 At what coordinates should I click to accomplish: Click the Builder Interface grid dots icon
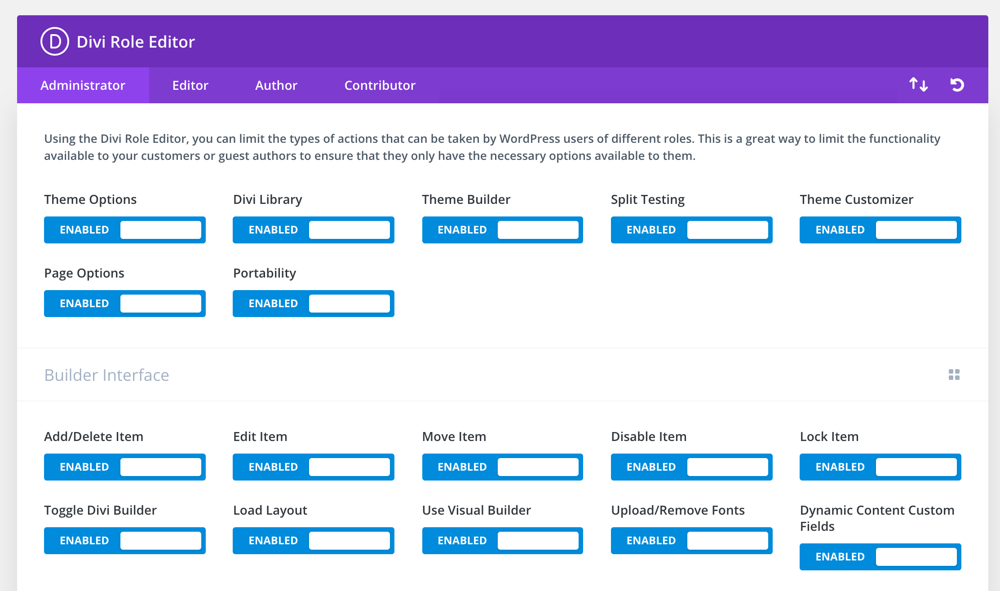(954, 374)
